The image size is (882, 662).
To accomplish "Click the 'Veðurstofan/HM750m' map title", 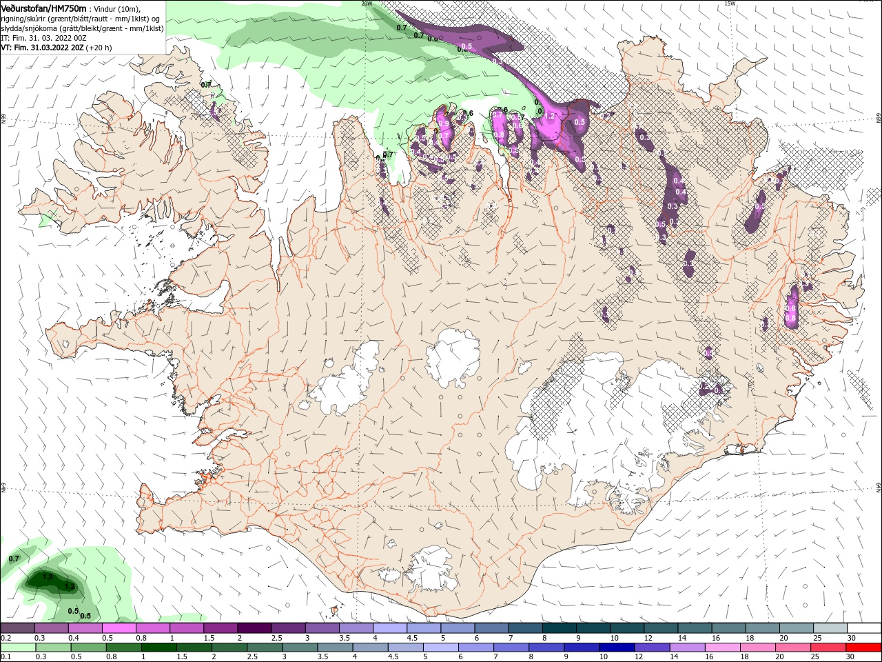I will click(x=43, y=8).
